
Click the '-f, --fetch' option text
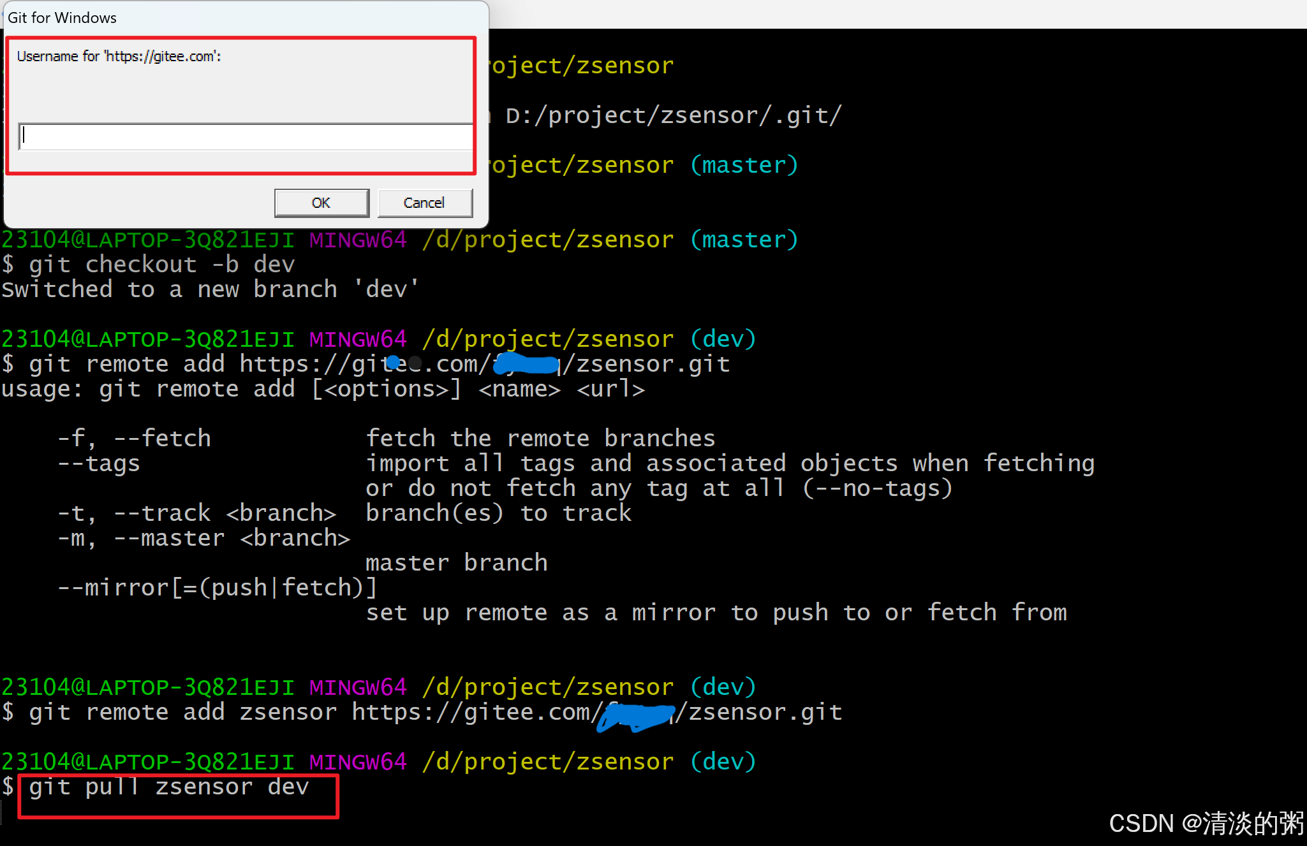(x=134, y=439)
